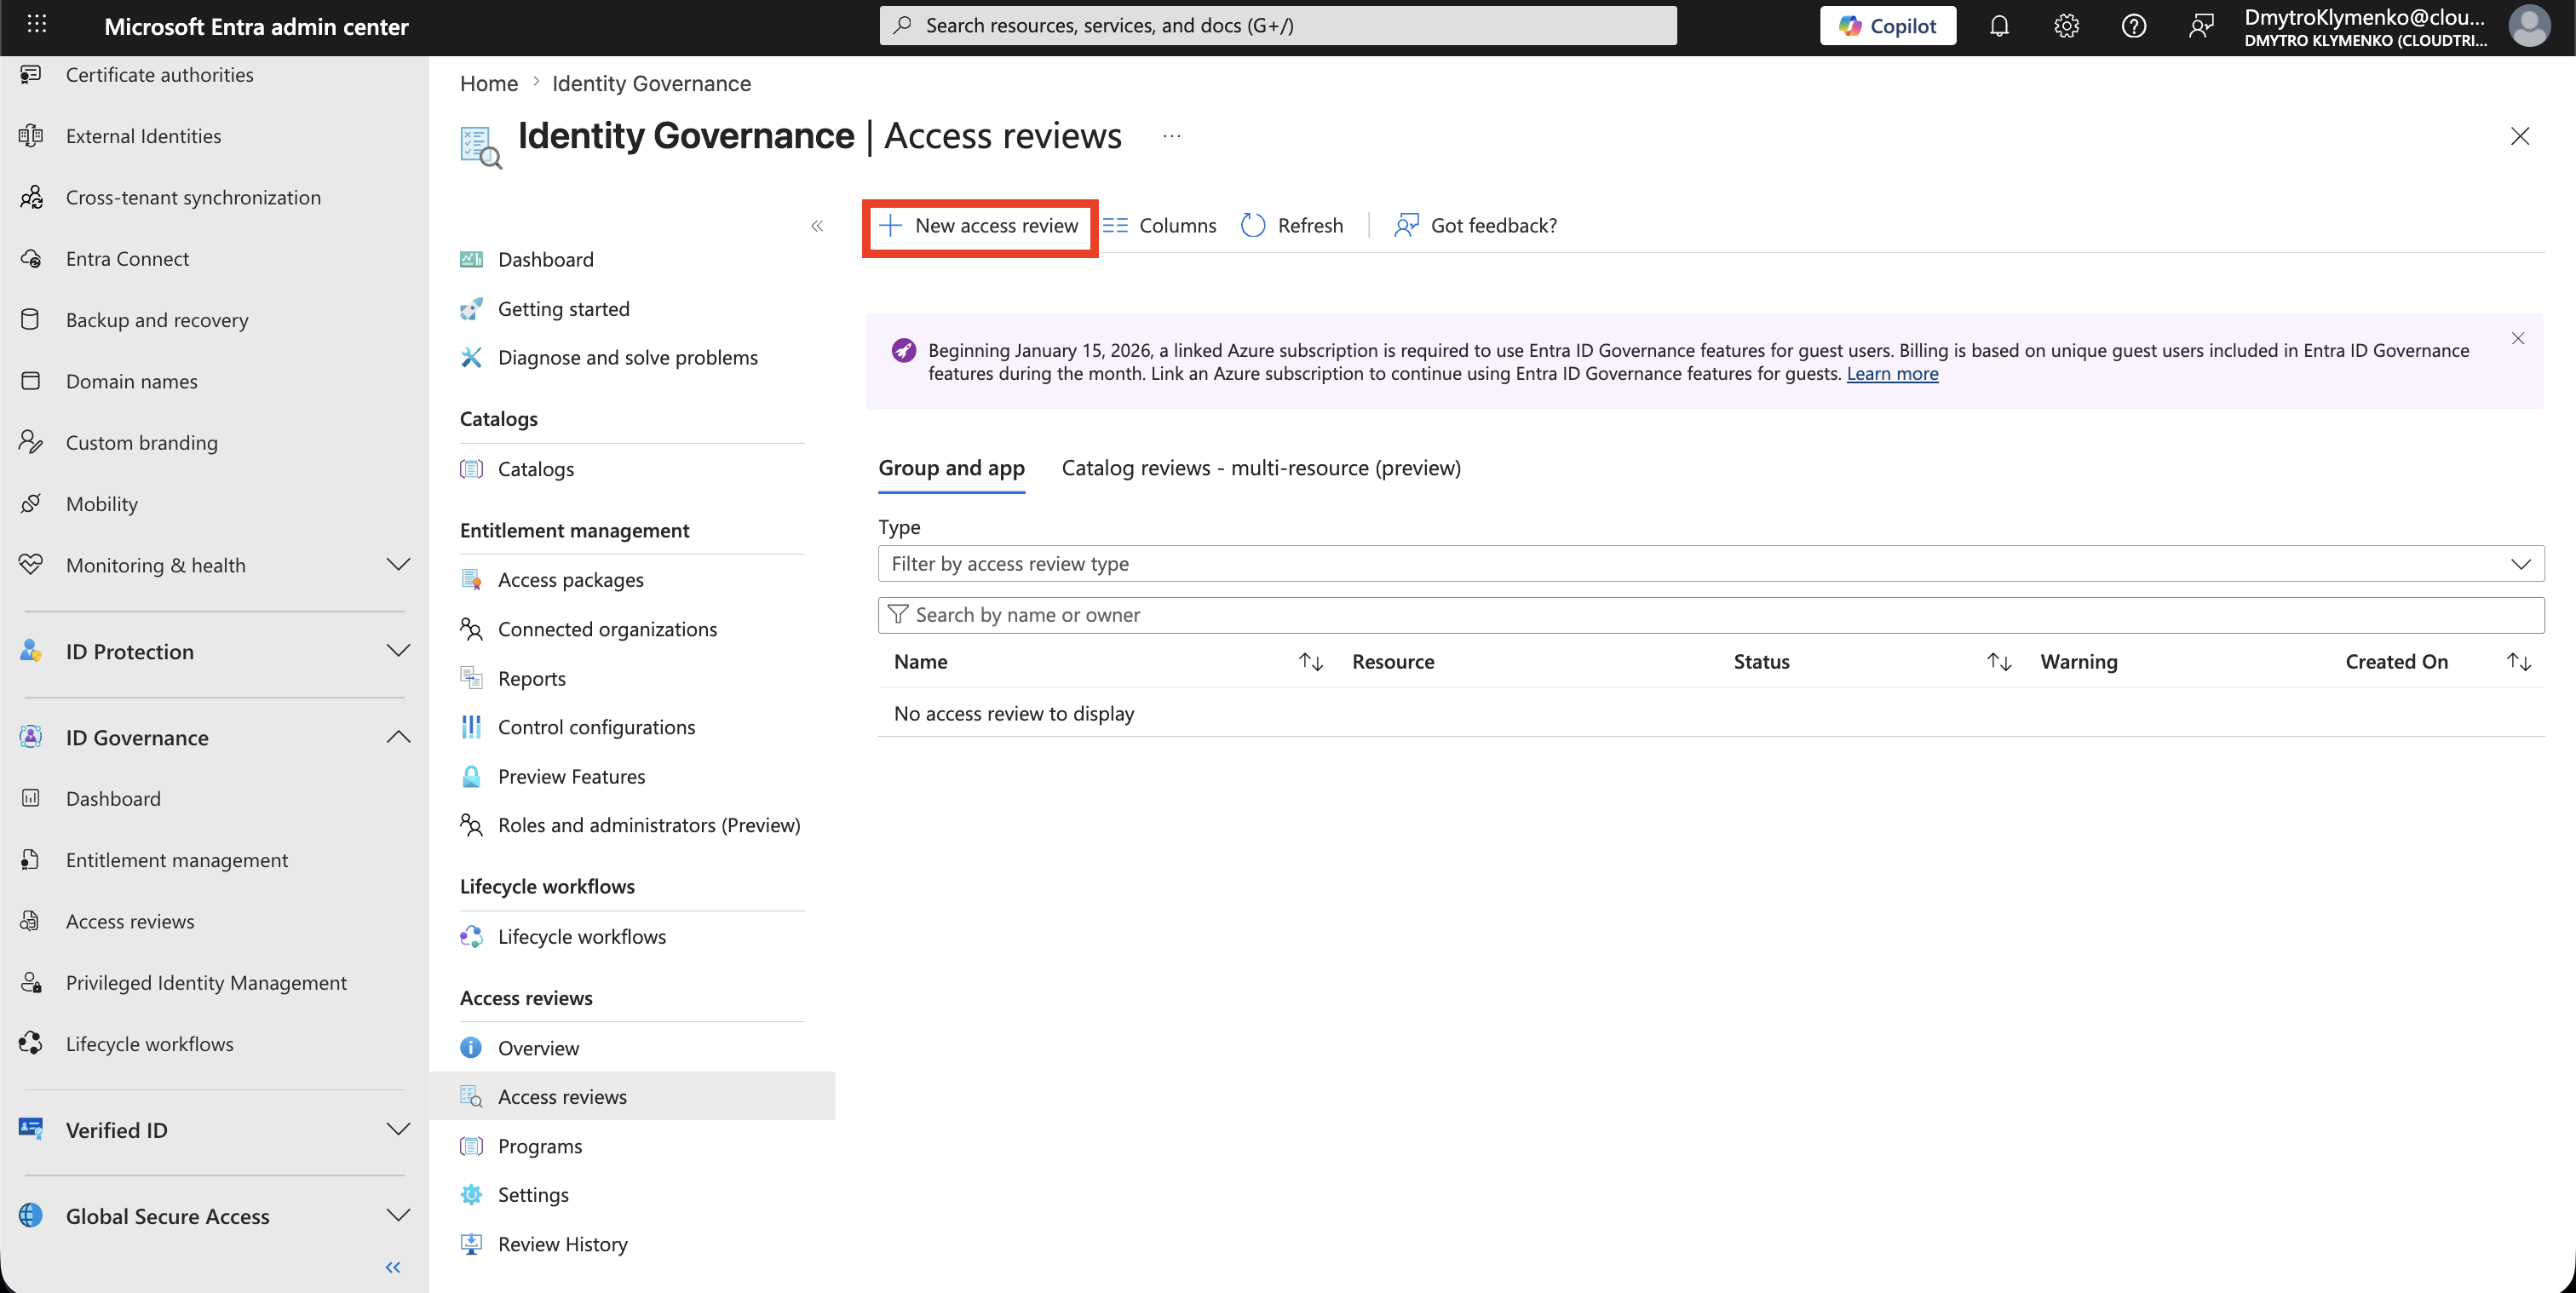Screen dimensions: 2576x1293
Task: Expand the Verified ID section
Action: click(x=398, y=1129)
